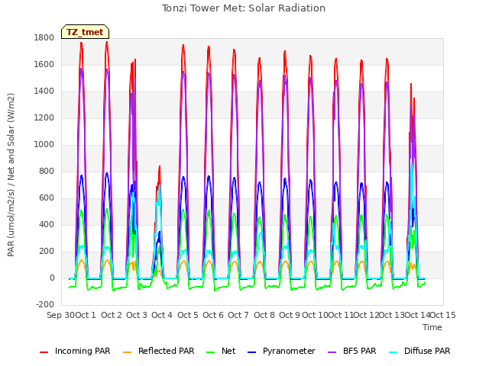Image resolution: width=489 pixels, height=366 pixels.
Task: Click the 1400 y-axis tick label
Action: [x=44, y=91]
